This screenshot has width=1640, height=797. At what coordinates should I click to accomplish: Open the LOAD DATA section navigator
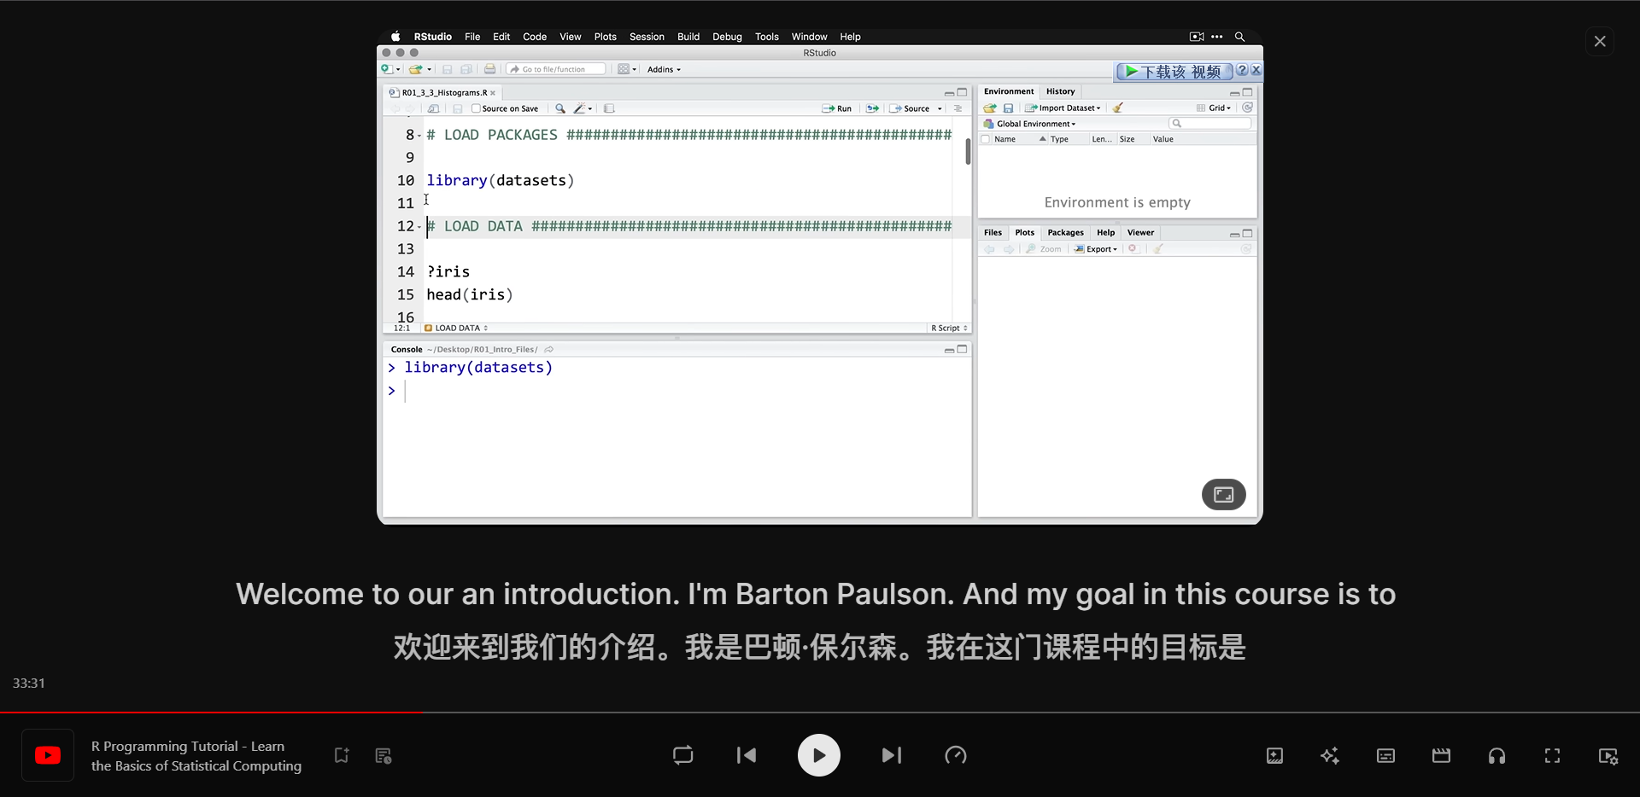tap(456, 328)
